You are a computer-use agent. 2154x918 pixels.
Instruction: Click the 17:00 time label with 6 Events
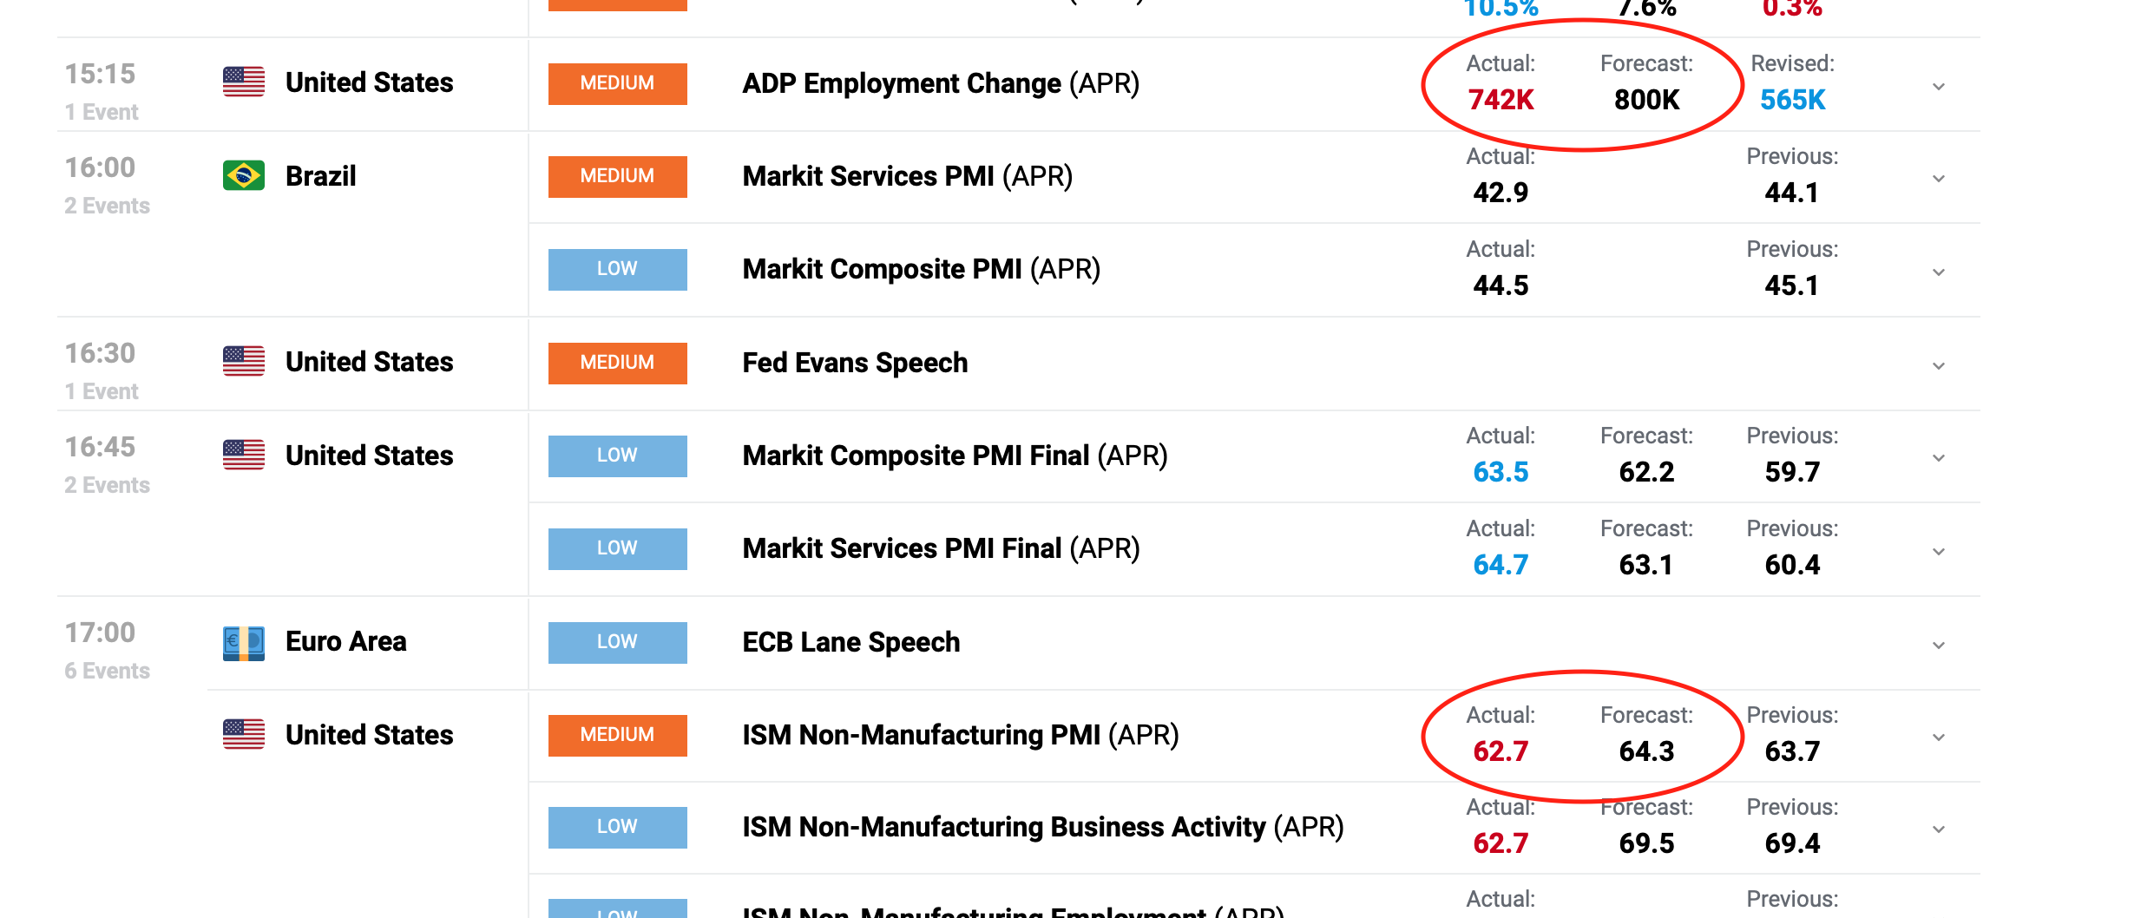(x=102, y=633)
